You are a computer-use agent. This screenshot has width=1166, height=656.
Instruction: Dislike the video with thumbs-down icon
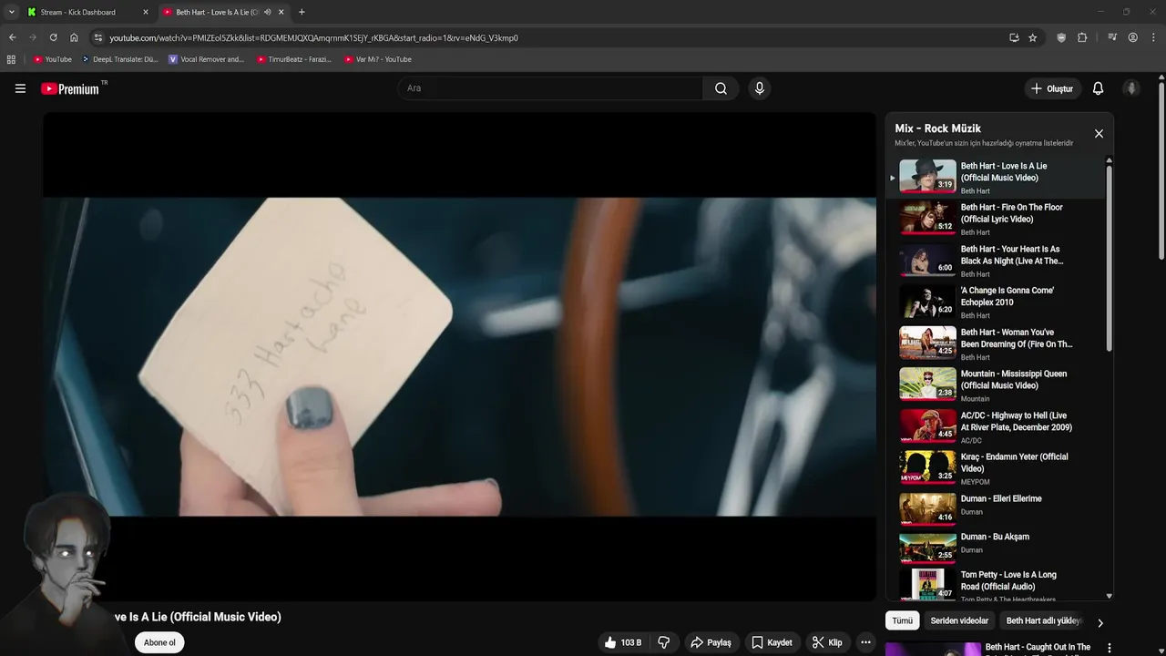[x=664, y=642]
